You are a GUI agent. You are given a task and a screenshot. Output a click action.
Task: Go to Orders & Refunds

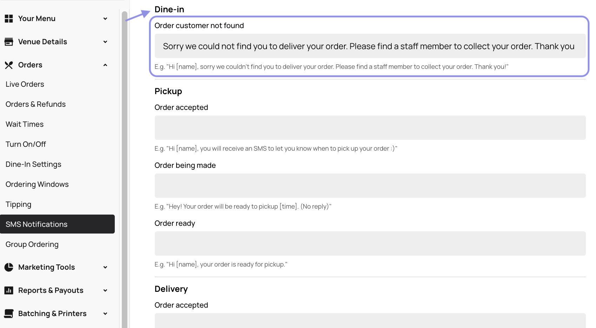pyautogui.click(x=35, y=104)
